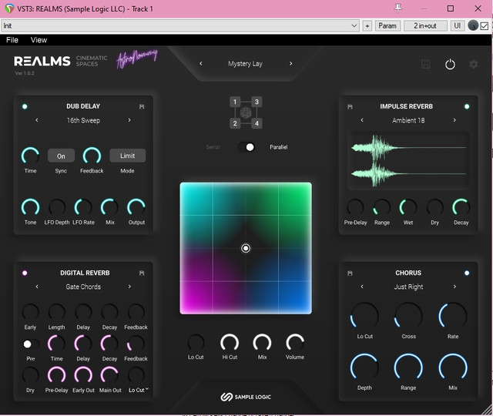Click the Limit mode button
The width and height of the screenshot is (493, 416).
pos(127,156)
